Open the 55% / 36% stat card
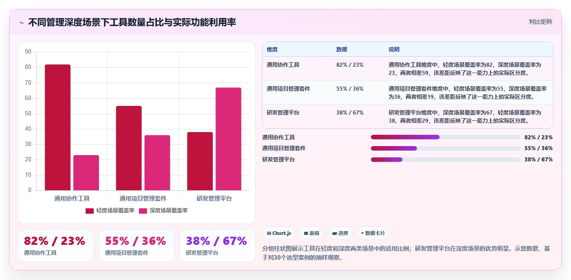571x280 pixels. pyautogui.click(x=136, y=245)
